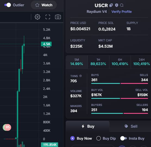This screenshot has width=151, height=147.
Task: Click the Liquidity $225K value
Action: [x=76, y=46]
